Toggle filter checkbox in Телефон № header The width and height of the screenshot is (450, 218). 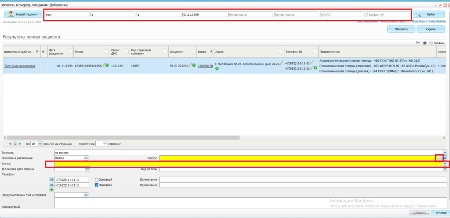click(x=315, y=52)
